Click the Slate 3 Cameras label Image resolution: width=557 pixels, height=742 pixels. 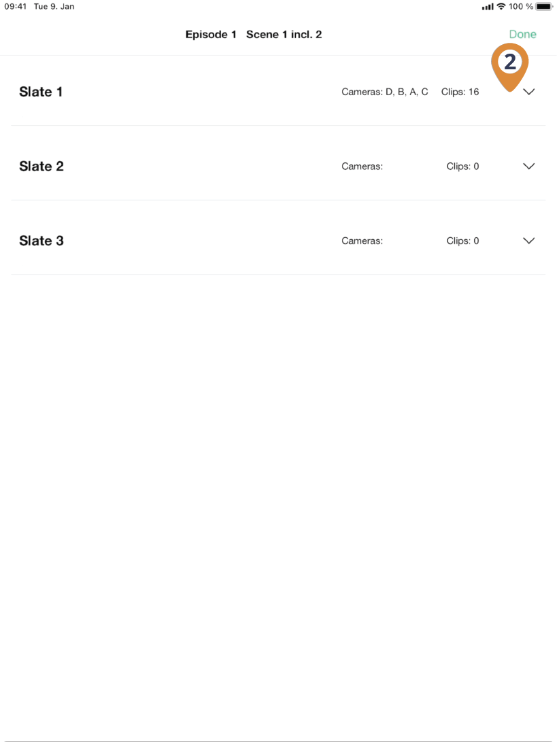(362, 241)
